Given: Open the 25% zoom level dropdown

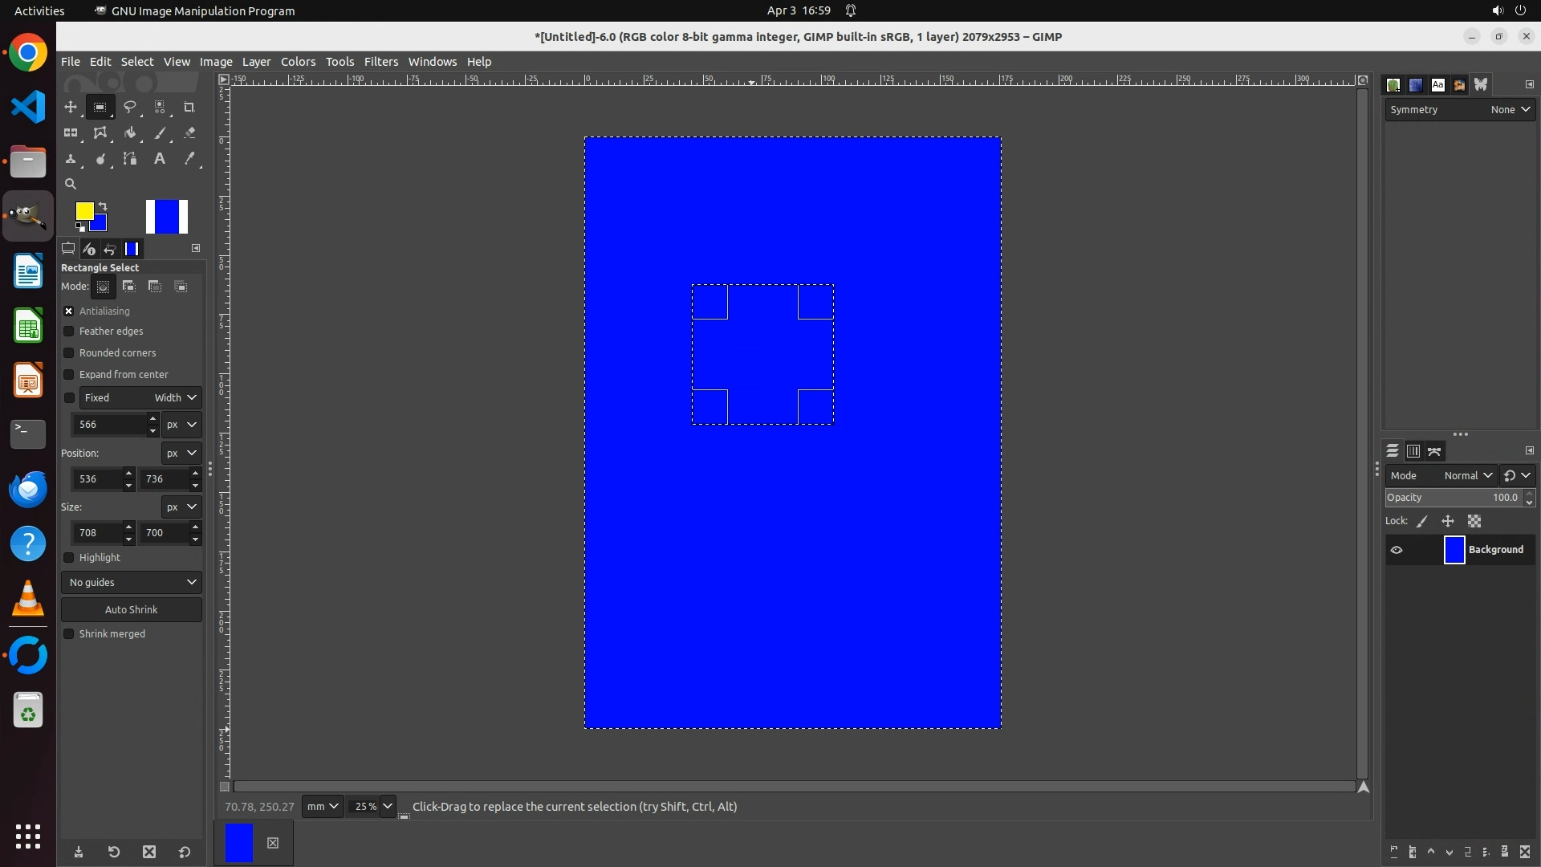Looking at the screenshot, I should (387, 807).
